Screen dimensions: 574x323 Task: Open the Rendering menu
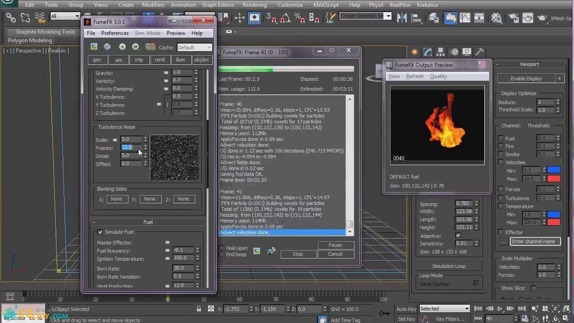point(255,5)
